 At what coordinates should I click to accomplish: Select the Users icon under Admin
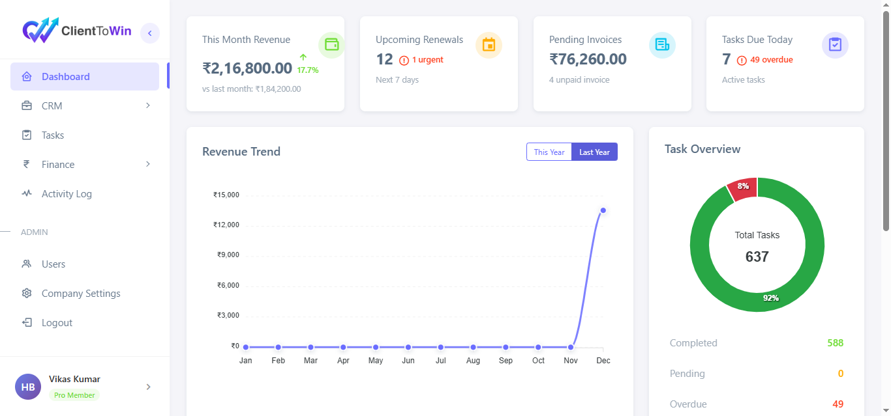click(x=27, y=264)
